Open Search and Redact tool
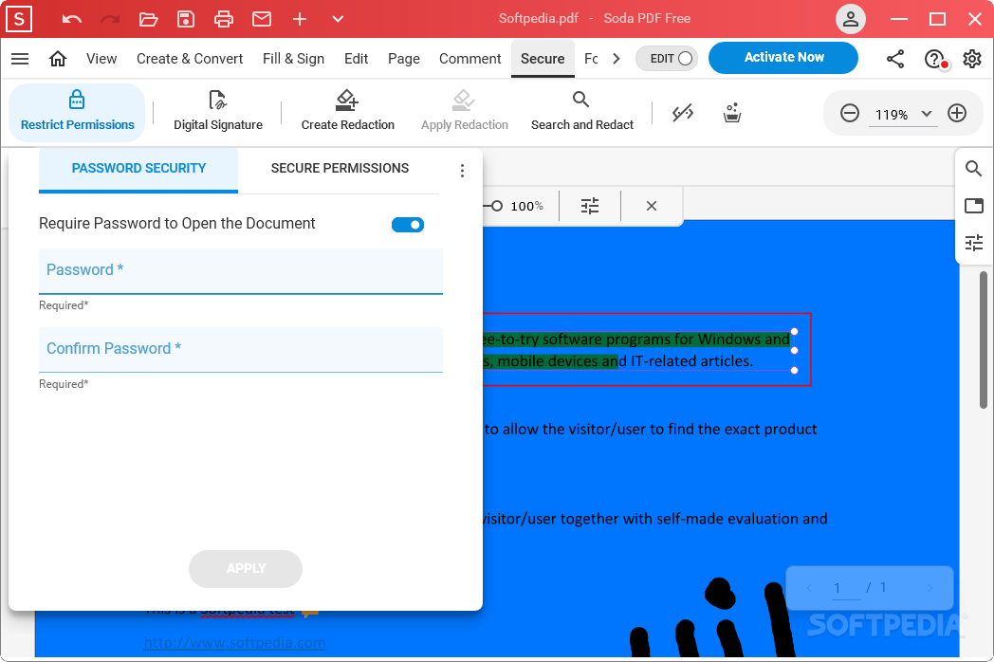The width and height of the screenshot is (994, 662). click(x=582, y=112)
